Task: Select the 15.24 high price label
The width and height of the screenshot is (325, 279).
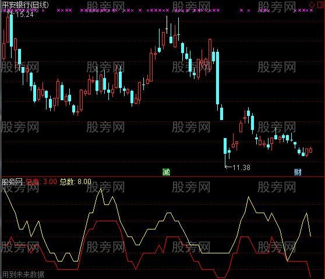Action: click(x=24, y=15)
